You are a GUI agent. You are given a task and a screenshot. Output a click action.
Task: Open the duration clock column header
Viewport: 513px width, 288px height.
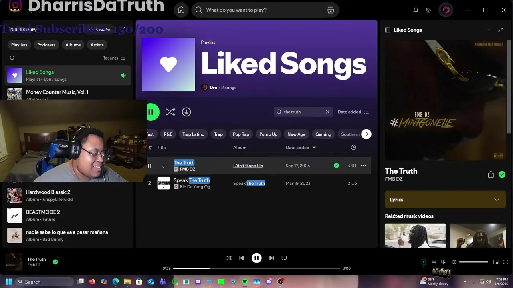(x=353, y=148)
